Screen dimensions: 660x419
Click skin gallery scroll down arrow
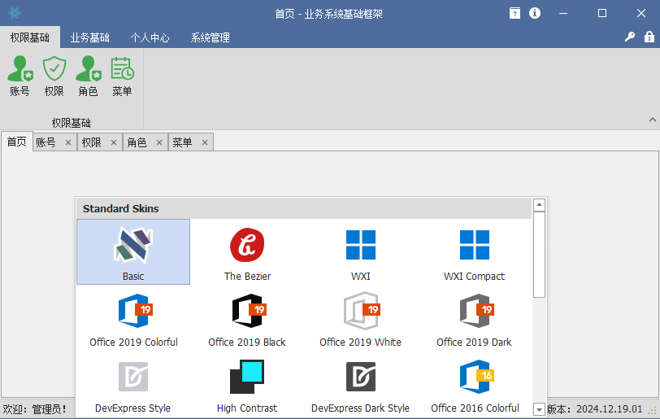[539, 409]
